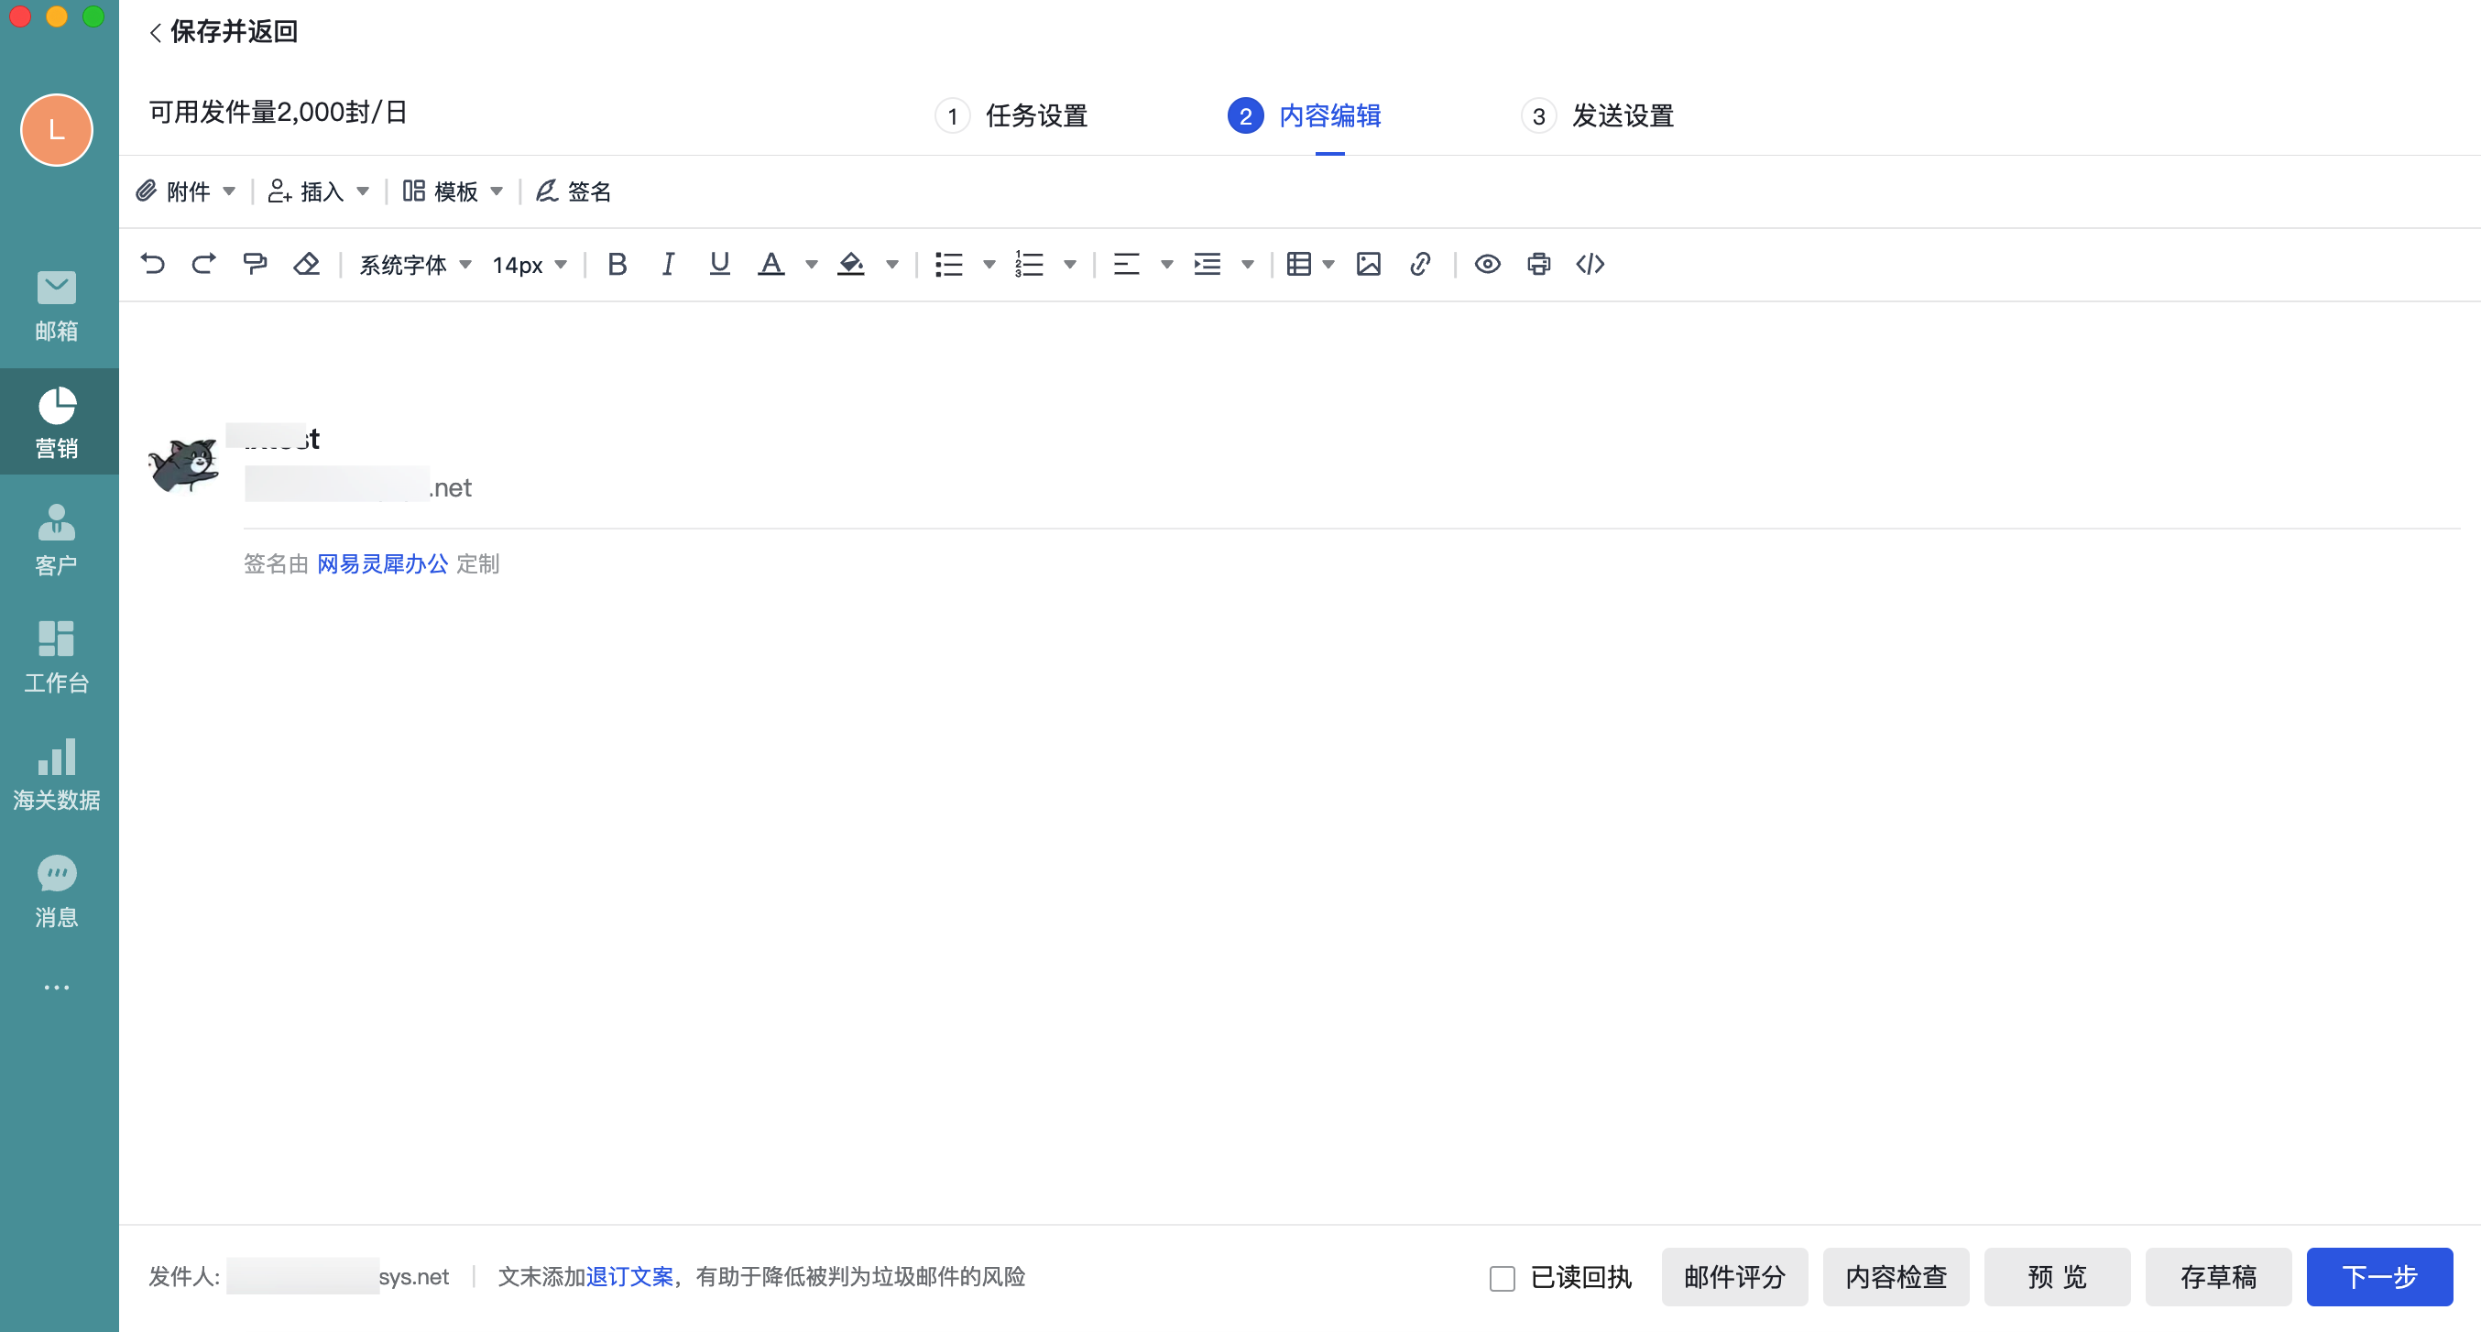Toggle bold formatting
2481x1332 pixels.
point(618,264)
